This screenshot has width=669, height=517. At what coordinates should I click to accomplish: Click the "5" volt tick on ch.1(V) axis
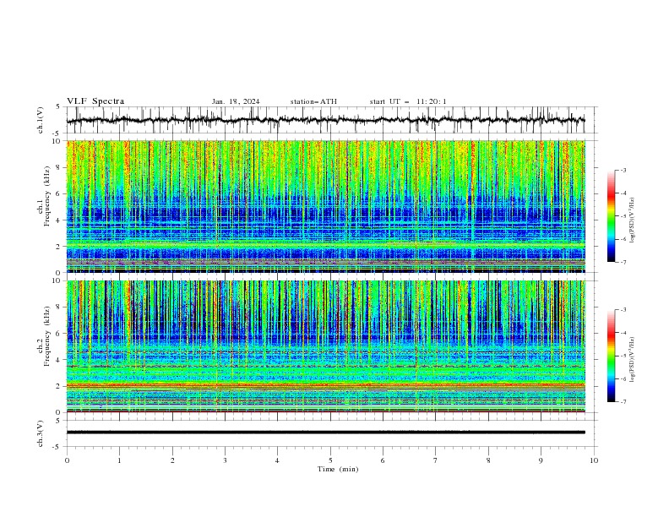click(58, 107)
